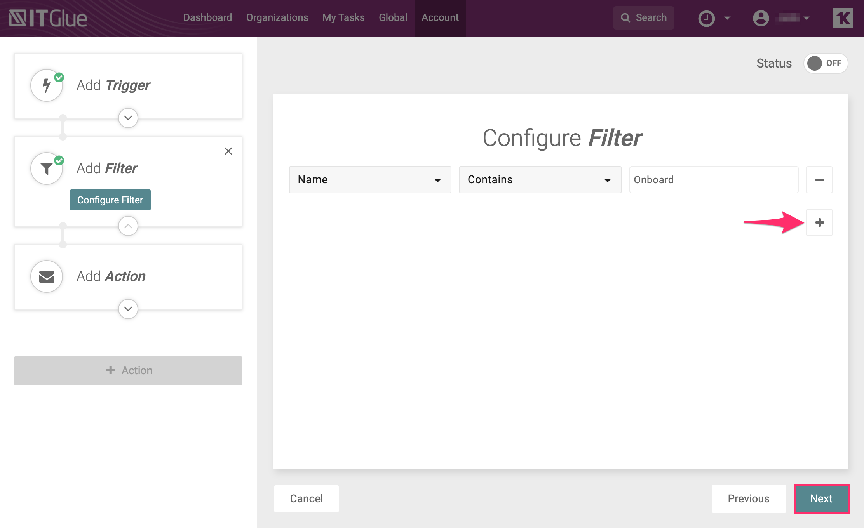This screenshot has height=528, width=864.
Task: Open the user profile avatar menu
Action: (x=761, y=18)
